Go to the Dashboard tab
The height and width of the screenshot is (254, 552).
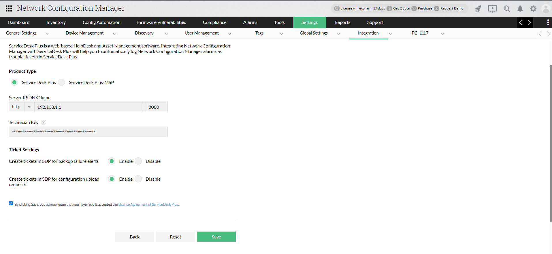[18, 22]
